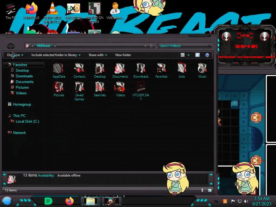Open the network tray icon
The height and width of the screenshot is (207, 276).
240,201
